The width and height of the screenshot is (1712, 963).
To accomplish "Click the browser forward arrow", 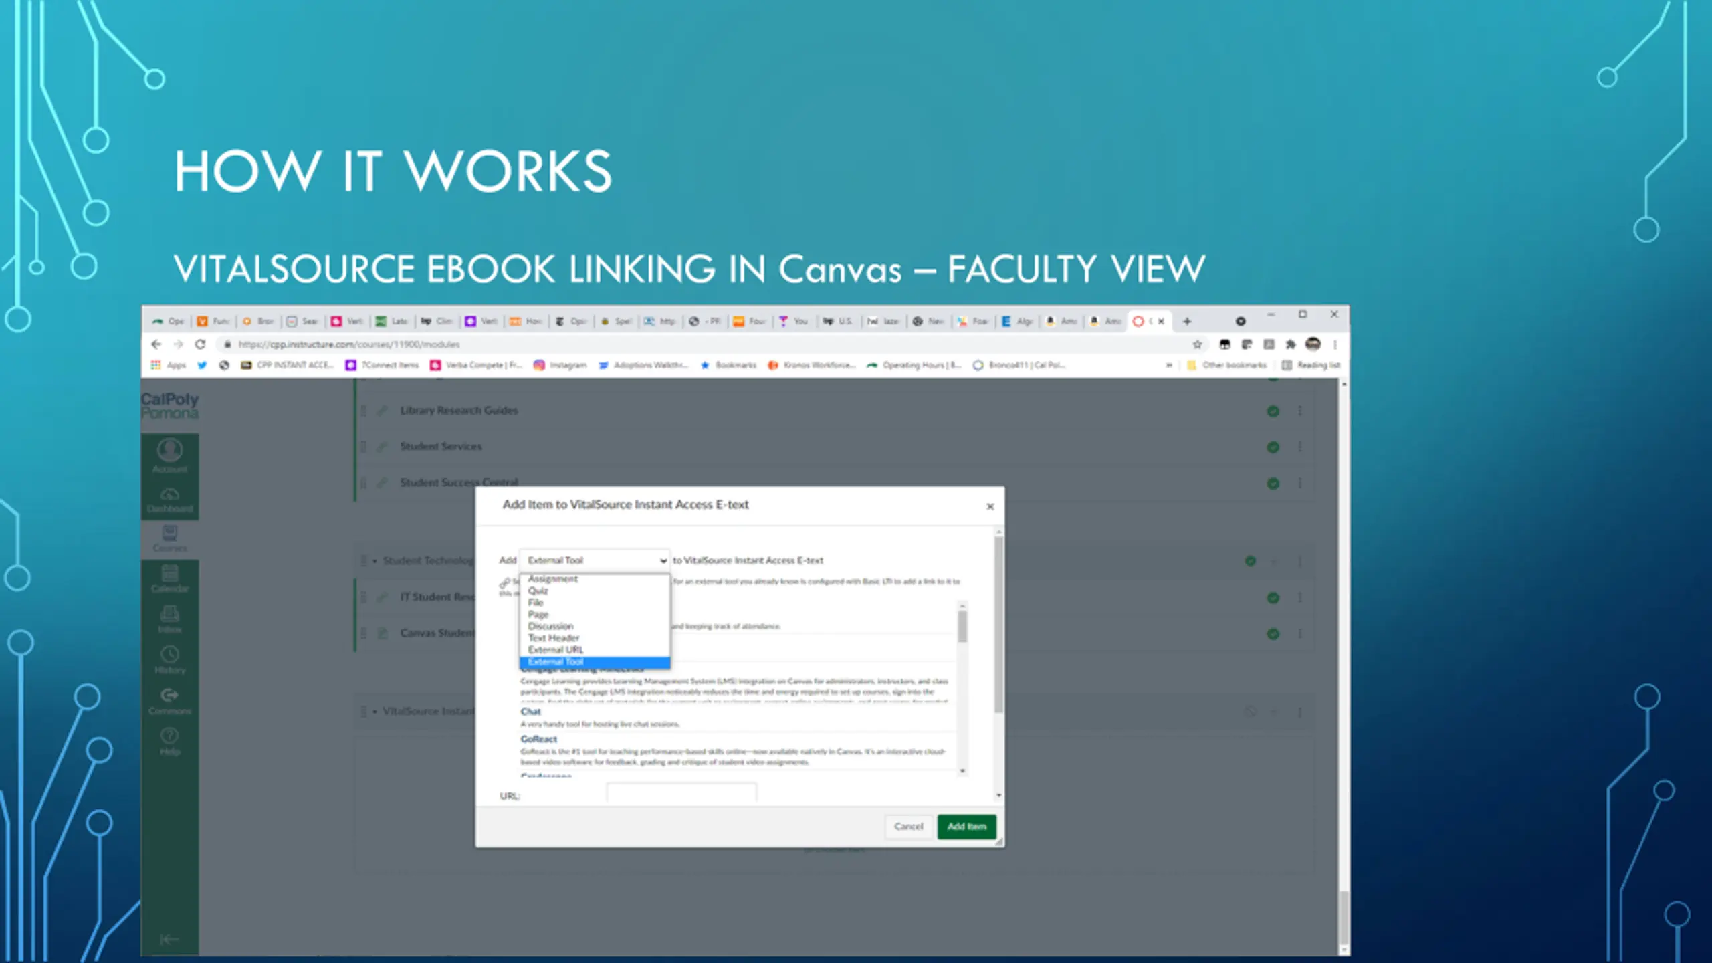I will tap(178, 344).
